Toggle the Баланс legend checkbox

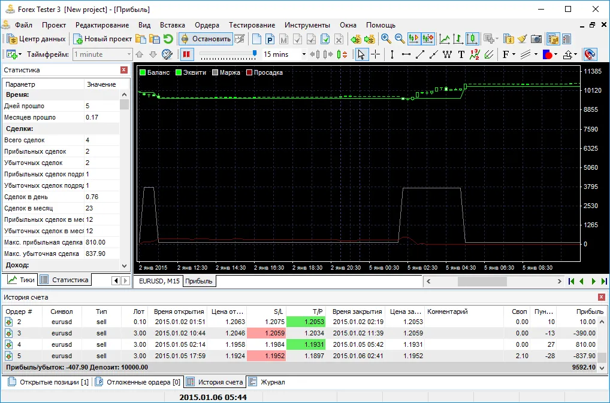tap(143, 72)
